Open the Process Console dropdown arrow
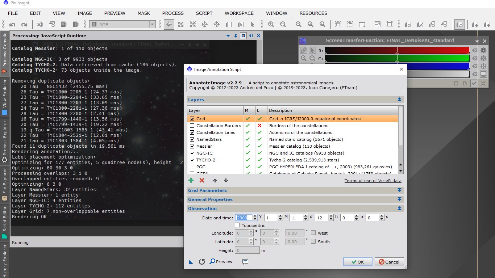Screen dimensions: 495x278 pyautogui.click(x=228, y=35)
